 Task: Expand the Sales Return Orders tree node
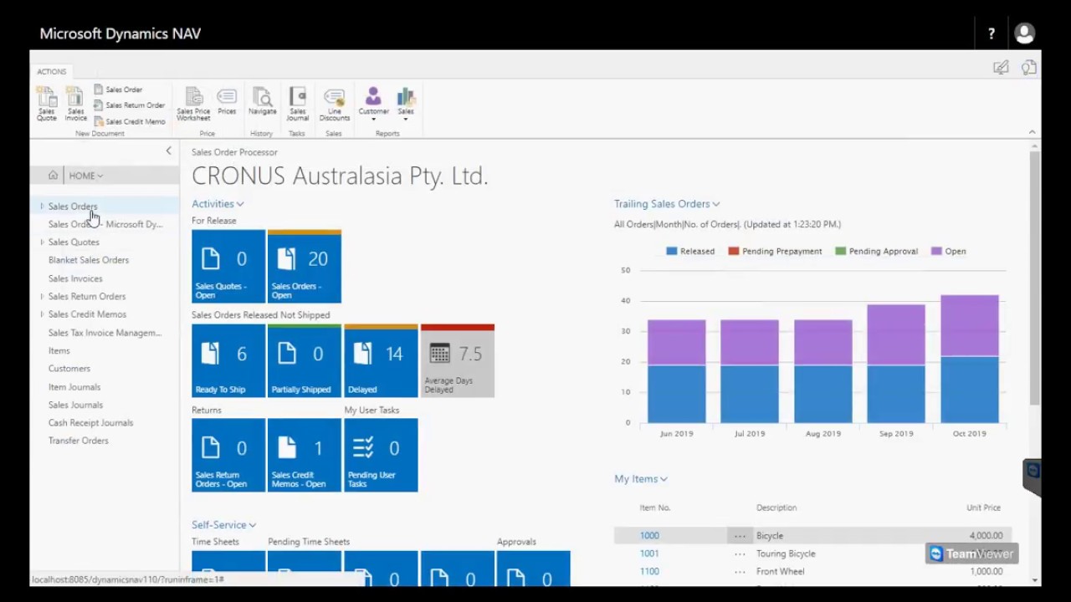click(x=42, y=296)
